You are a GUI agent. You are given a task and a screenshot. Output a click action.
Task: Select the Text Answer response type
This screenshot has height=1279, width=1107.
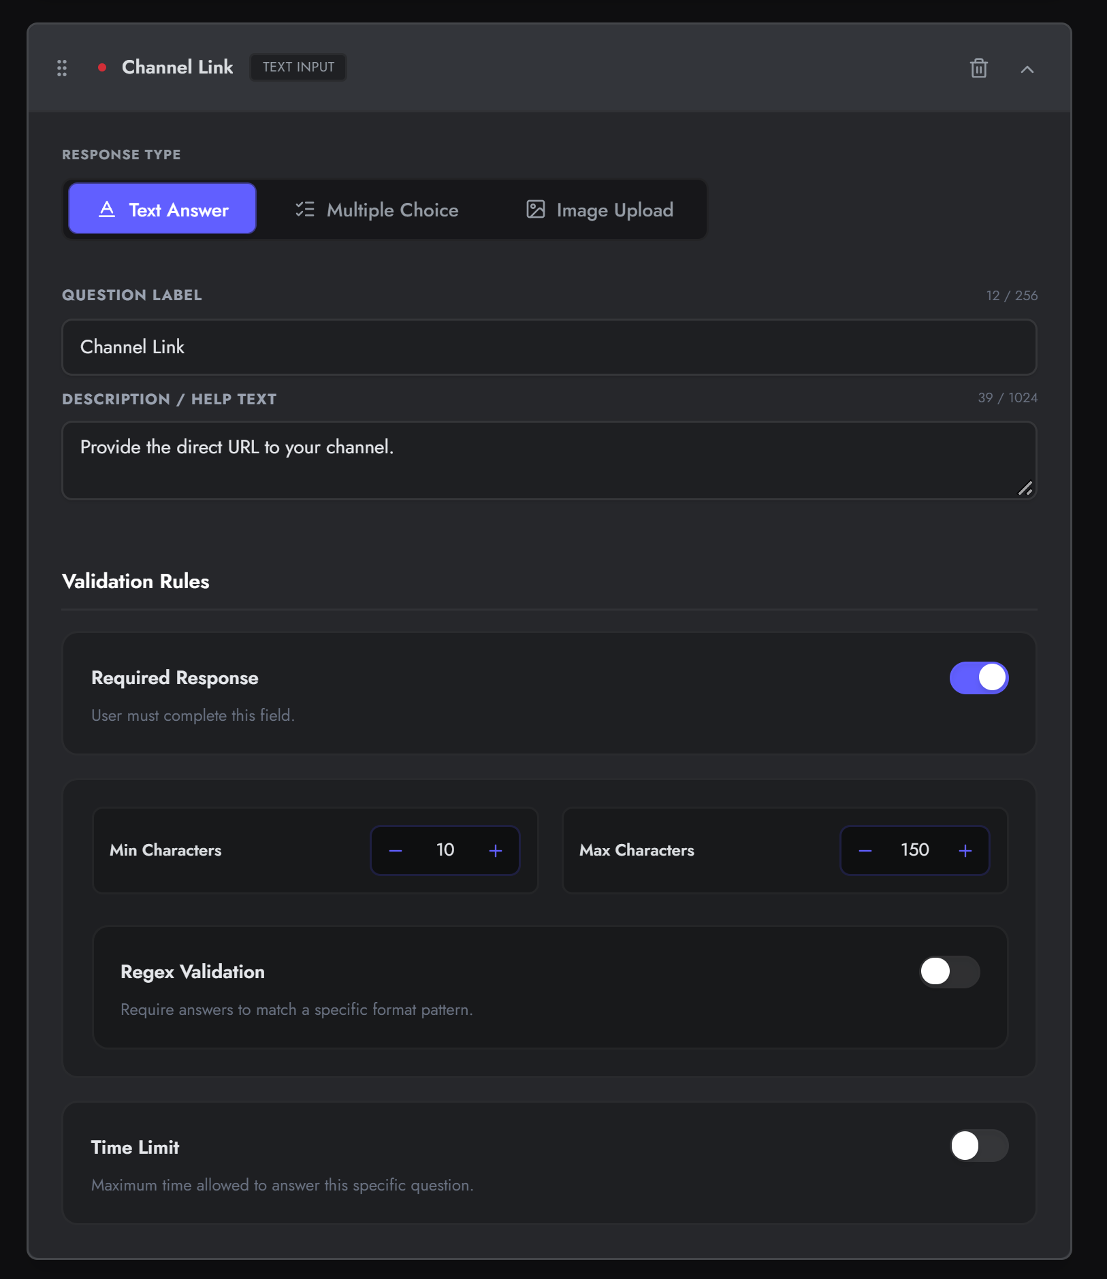click(x=163, y=209)
